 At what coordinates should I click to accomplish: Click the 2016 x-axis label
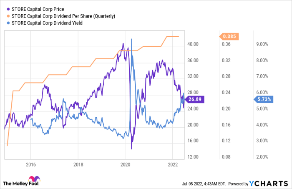(30, 164)
